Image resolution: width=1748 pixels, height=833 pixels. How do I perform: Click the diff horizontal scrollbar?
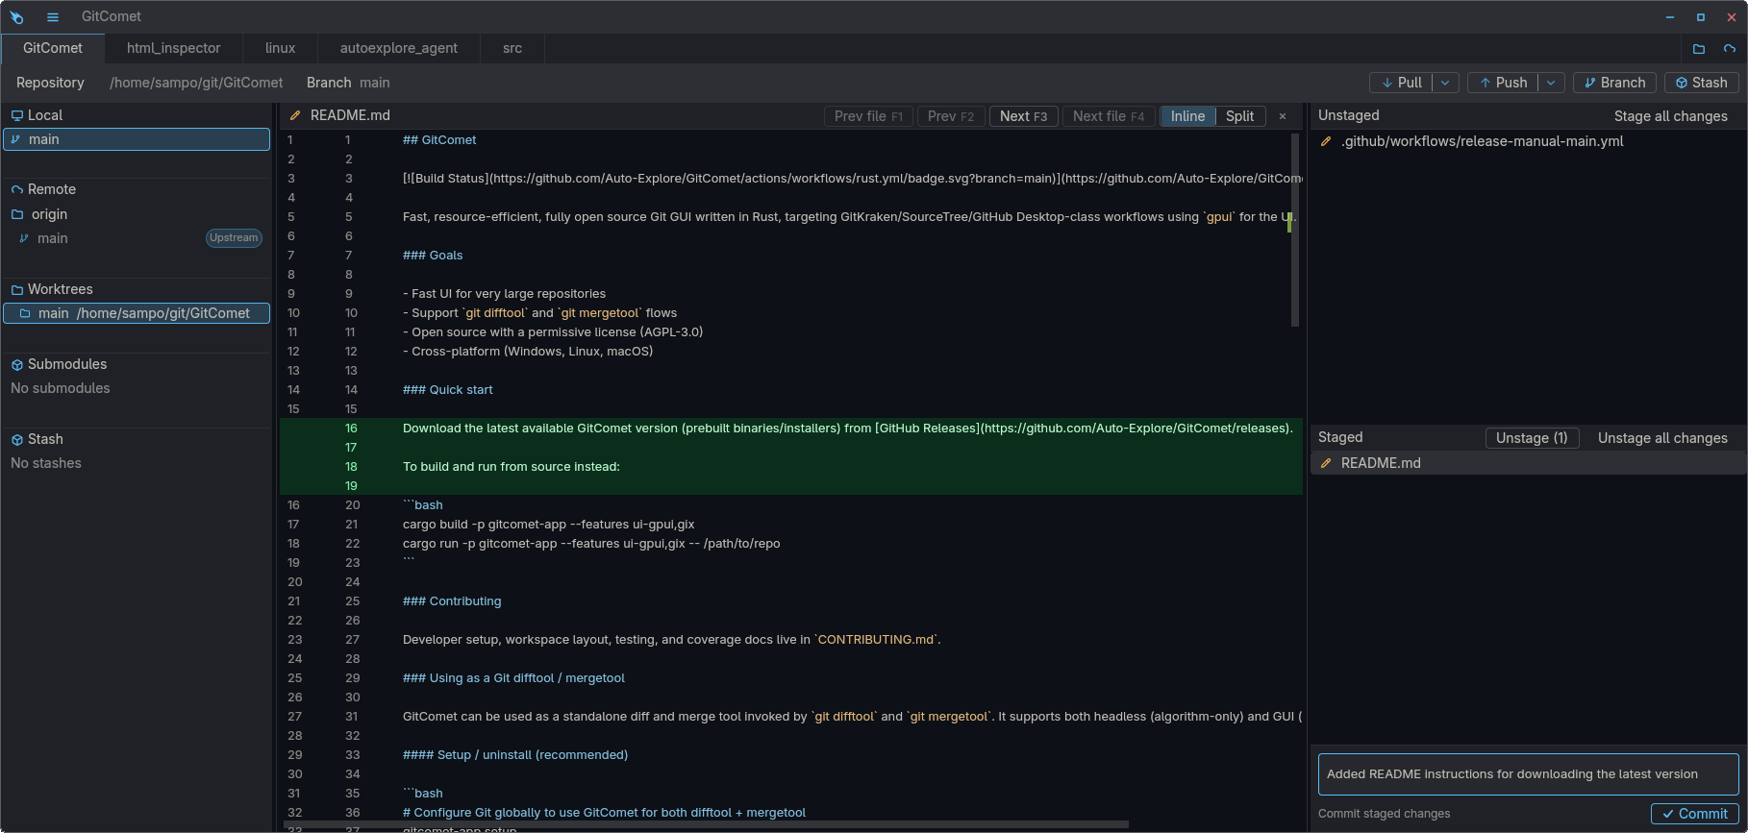707,824
